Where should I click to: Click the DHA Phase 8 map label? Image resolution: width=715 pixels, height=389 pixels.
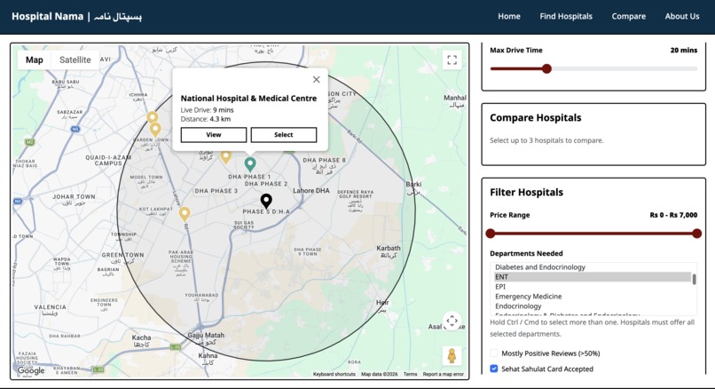coord(324,160)
